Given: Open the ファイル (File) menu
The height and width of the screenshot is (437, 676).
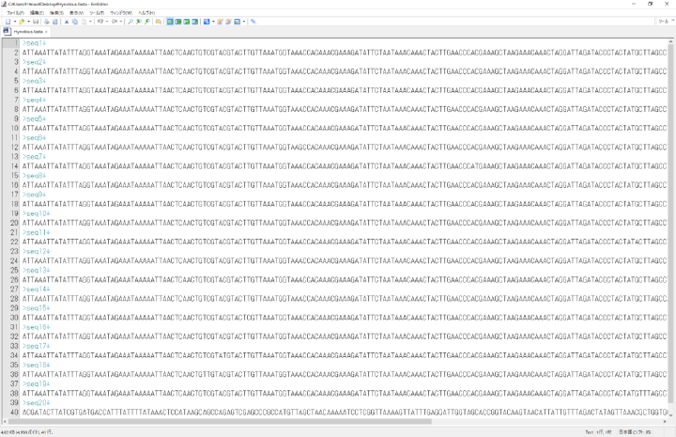Looking at the screenshot, I should (x=16, y=12).
